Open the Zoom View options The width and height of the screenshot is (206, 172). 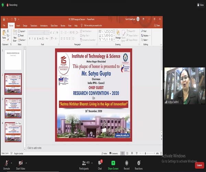201,5
